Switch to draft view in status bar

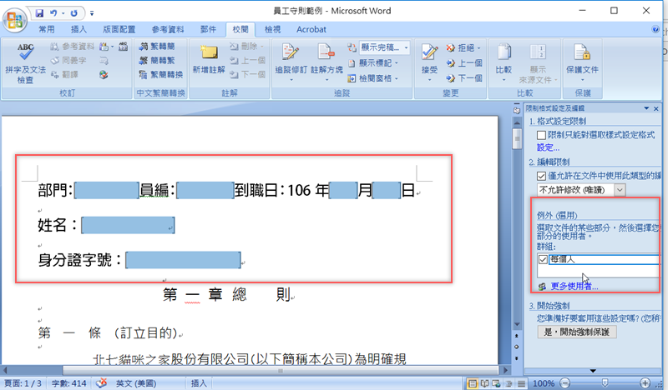pos(521,383)
